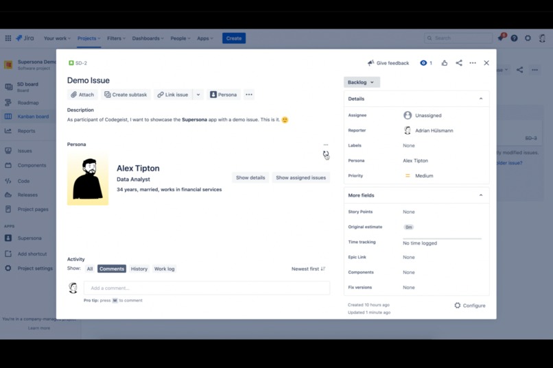
Task: Open Code in sidebar
Action: (x=28, y=181)
